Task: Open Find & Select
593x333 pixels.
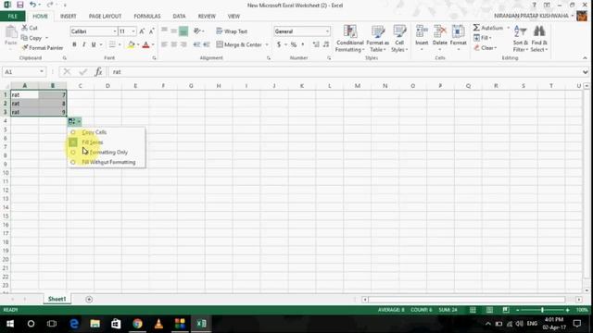Action: click(x=539, y=39)
